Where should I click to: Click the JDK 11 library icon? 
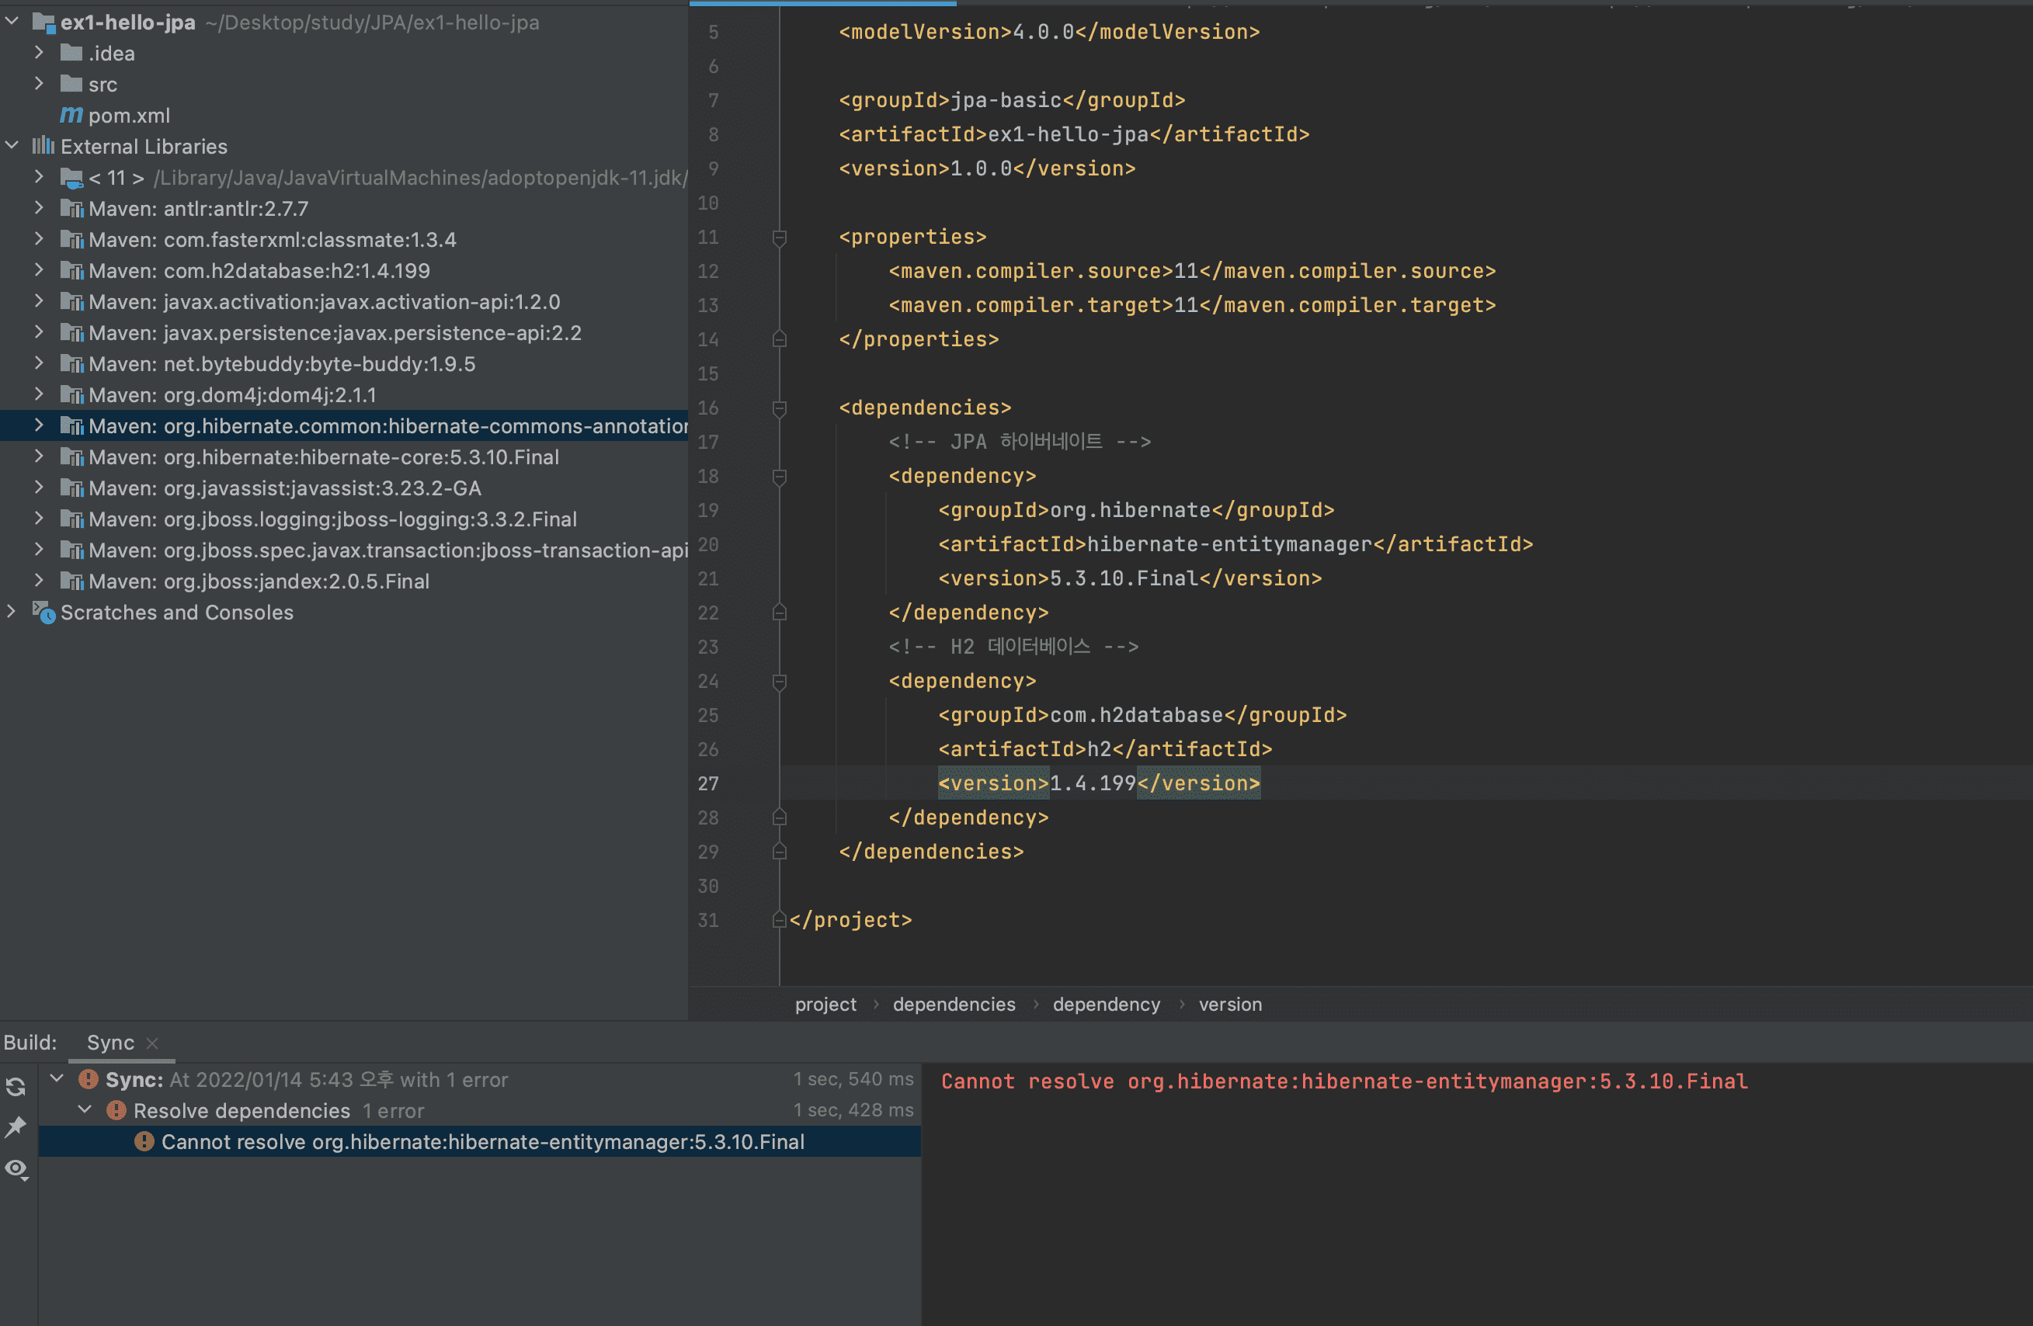(x=71, y=178)
